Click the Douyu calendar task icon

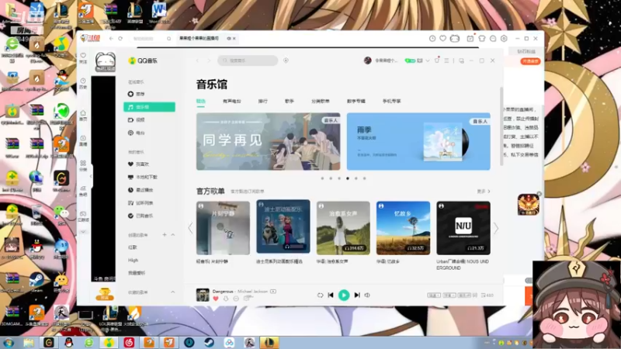click(x=470, y=38)
